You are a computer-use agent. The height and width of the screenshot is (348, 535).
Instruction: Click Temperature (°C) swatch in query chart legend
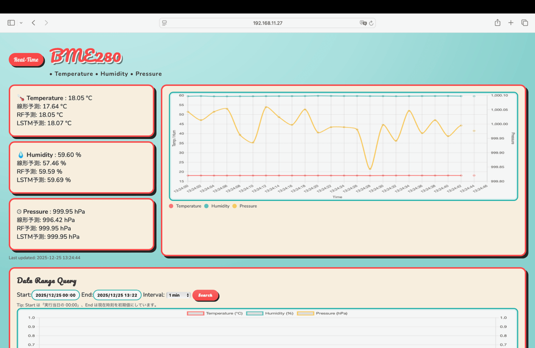[196, 313]
